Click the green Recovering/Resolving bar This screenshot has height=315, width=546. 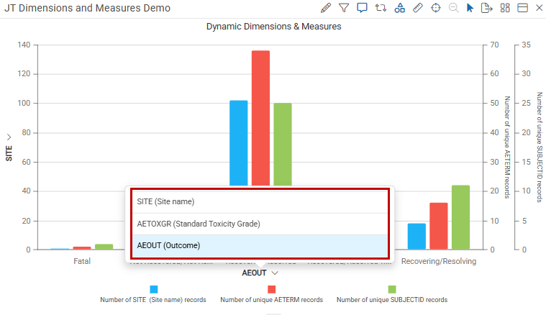pos(460,217)
